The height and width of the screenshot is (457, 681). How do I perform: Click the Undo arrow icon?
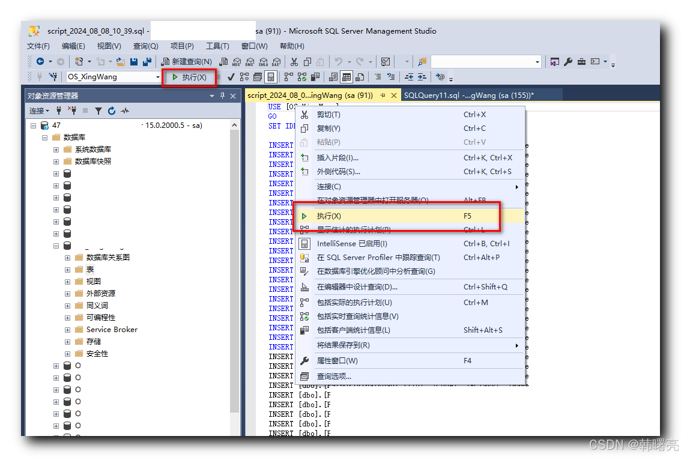pos(339,62)
